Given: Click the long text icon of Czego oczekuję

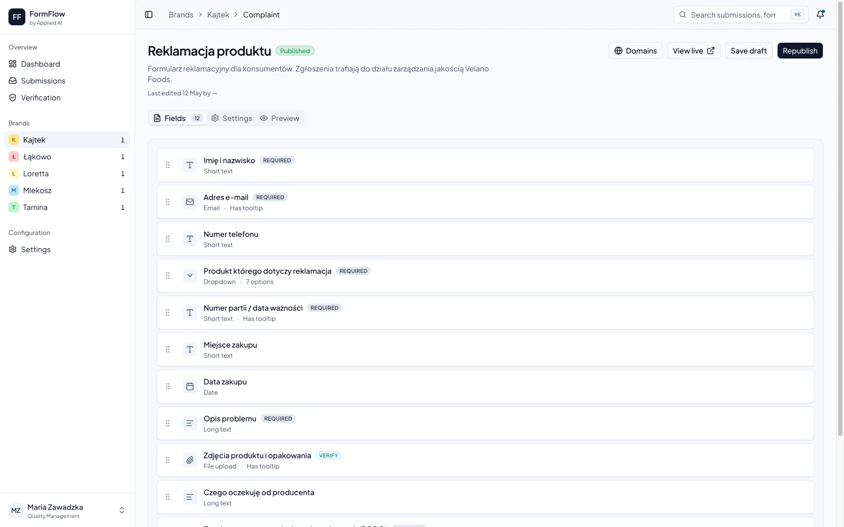Looking at the screenshot, I should pos(190,497).
